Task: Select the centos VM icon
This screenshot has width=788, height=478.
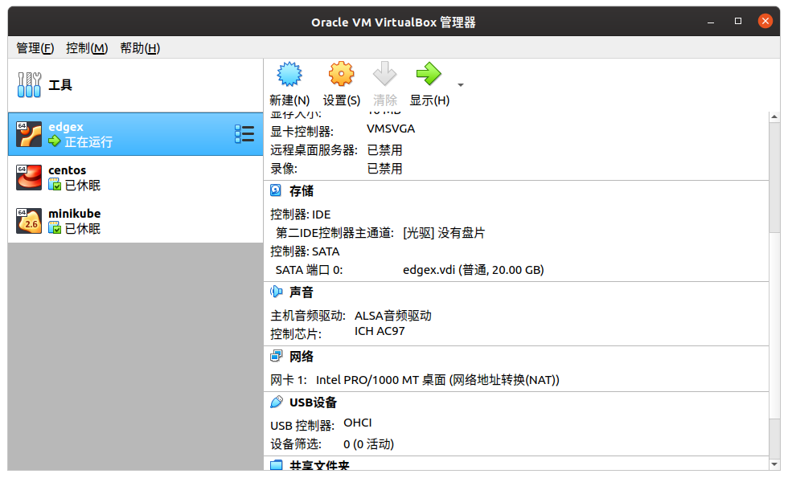Action: tap(29, 178)
